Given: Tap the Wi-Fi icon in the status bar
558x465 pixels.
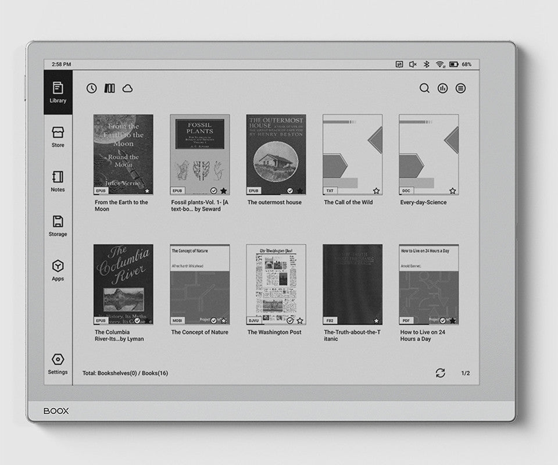Looking at the screenshot, I should [x=440, y=64].
